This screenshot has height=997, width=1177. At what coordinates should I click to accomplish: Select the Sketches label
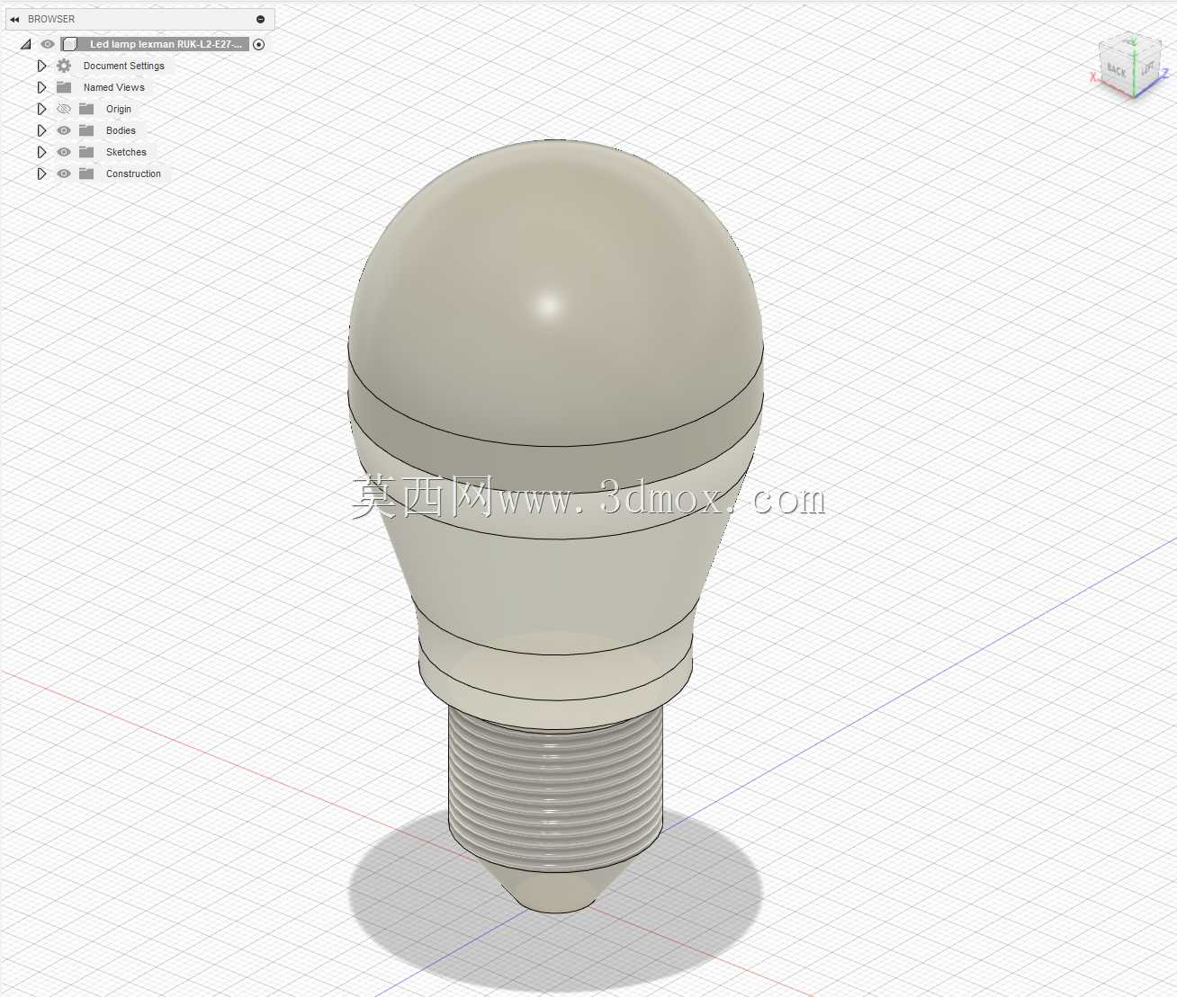126,152
